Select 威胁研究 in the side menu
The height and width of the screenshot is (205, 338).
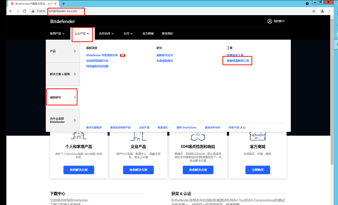click(63, 97)
